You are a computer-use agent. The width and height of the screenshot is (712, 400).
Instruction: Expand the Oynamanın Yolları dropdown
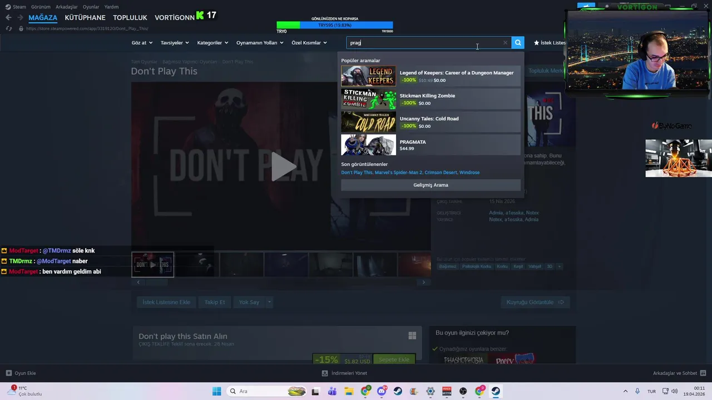tap(260, 43)
